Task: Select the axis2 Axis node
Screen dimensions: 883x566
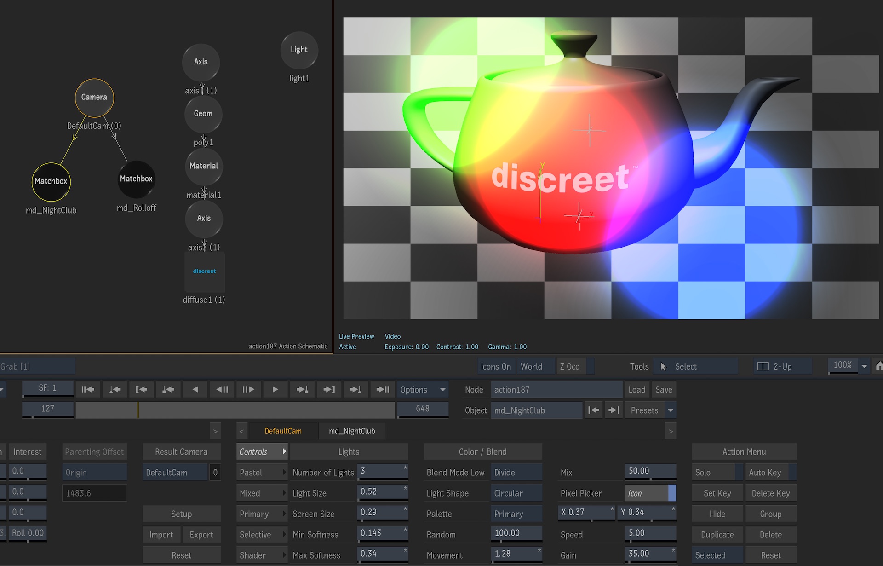Action: click(x=204, y=219)
